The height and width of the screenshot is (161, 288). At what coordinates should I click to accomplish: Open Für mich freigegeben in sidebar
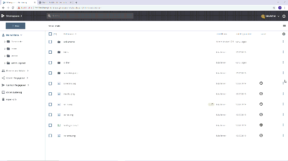point(16,85)
